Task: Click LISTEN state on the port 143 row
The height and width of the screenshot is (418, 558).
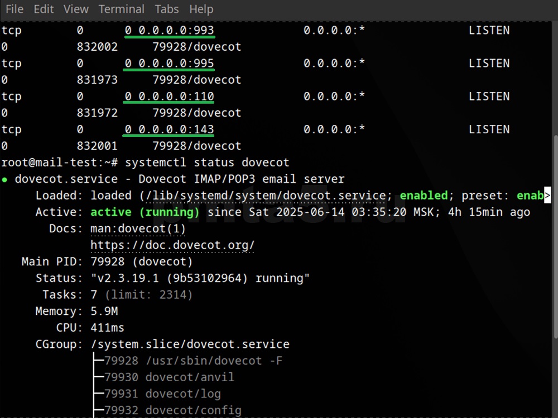Action: [489, 129]
